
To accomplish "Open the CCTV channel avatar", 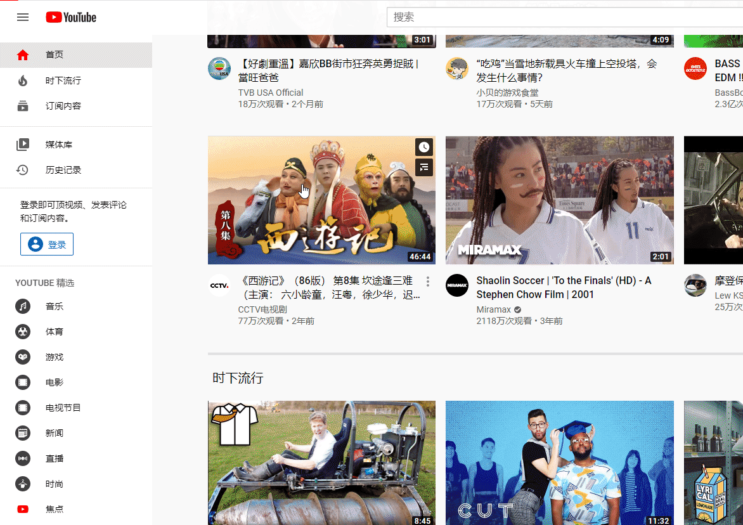I will pos(219,285).
